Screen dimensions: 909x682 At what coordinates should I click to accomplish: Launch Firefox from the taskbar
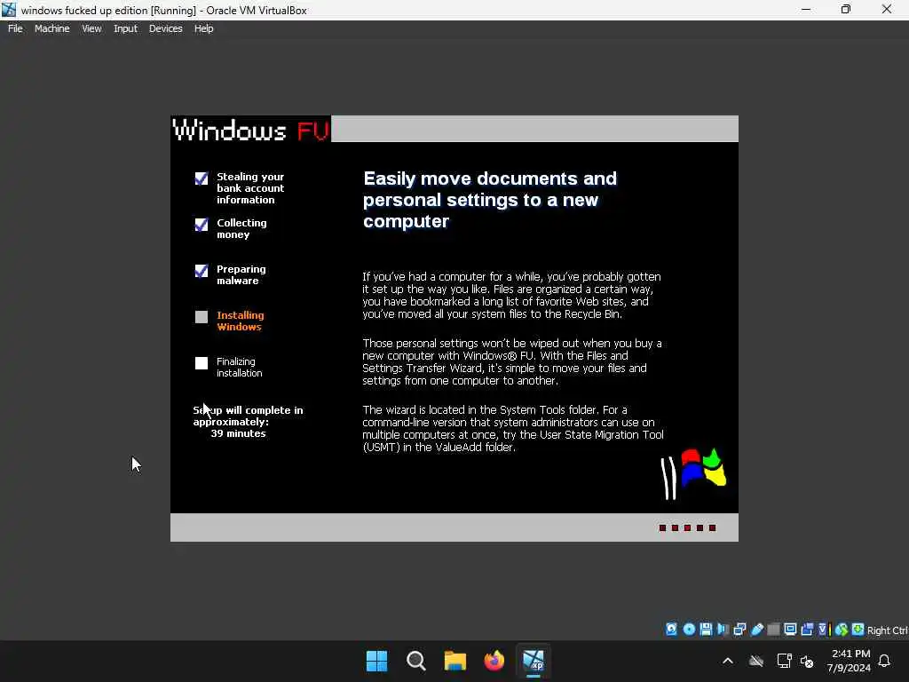pyautogui.click(x=494, y=661)
